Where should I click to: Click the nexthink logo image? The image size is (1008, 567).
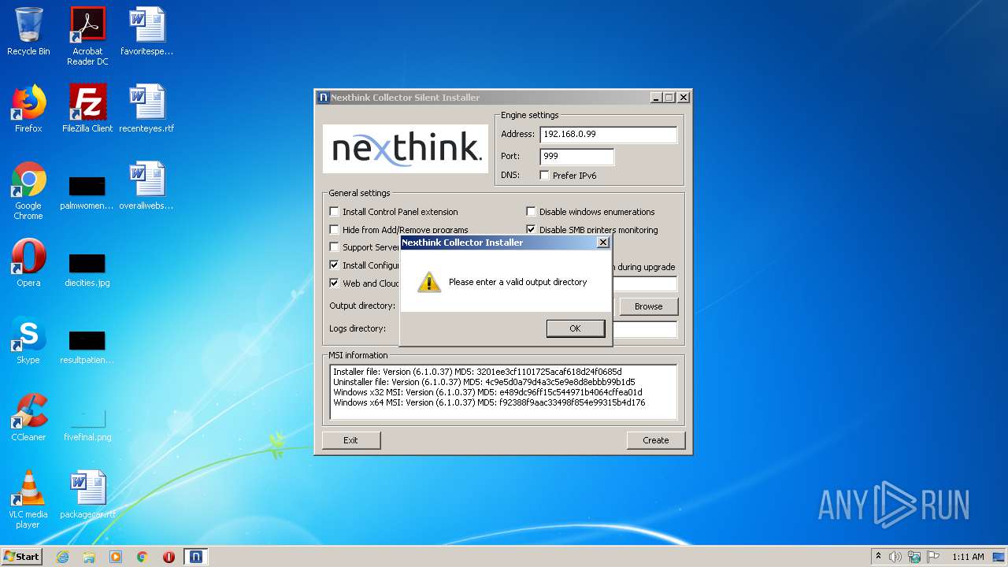click(406, 148)
